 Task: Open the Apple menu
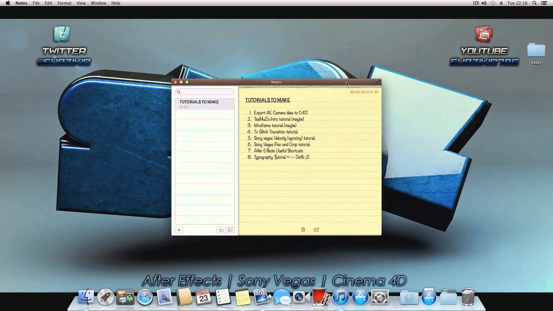7,3
